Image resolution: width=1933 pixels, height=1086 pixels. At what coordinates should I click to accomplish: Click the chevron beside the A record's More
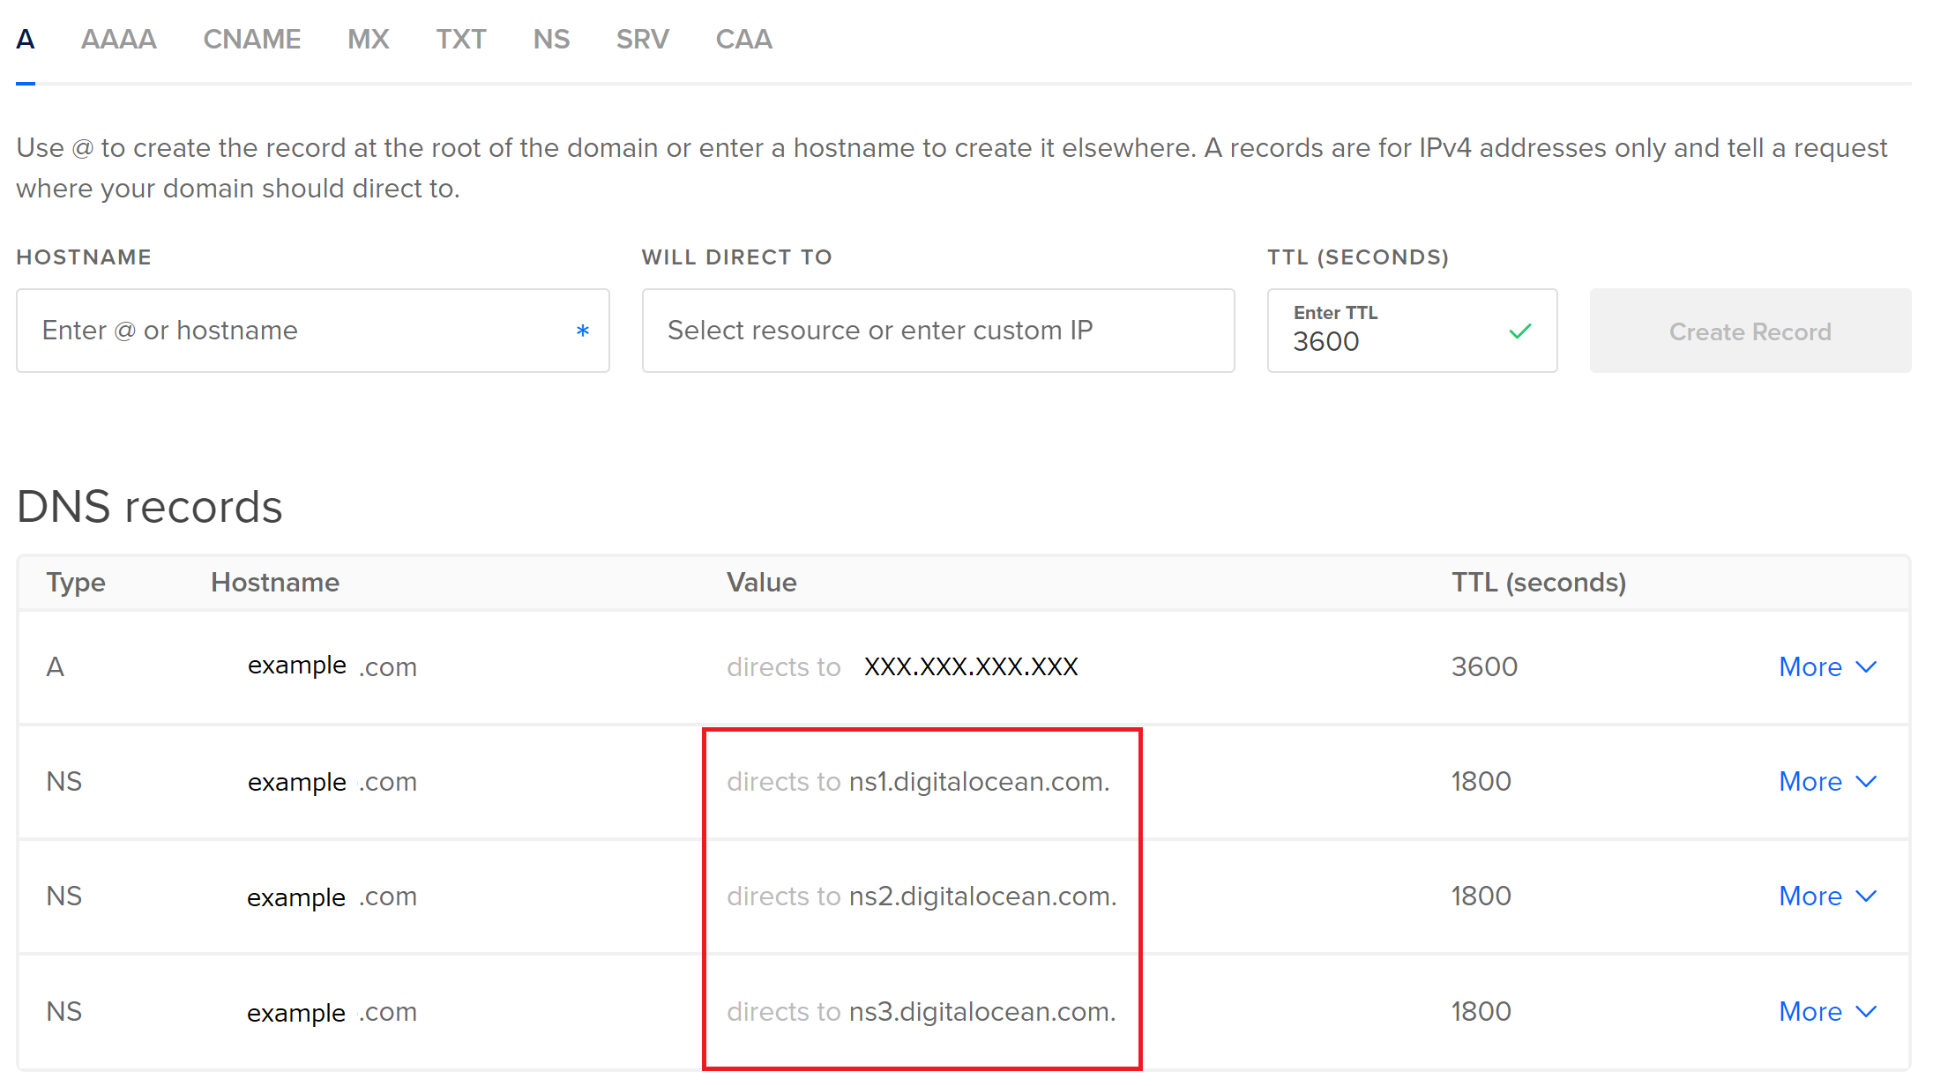[x=1866, y=667]
